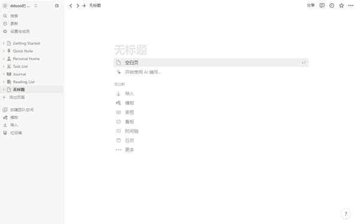Viewport: 358px width, 224px height.
Task: Click the 无标题 breadcrumb title
Action: coord(95,5)
